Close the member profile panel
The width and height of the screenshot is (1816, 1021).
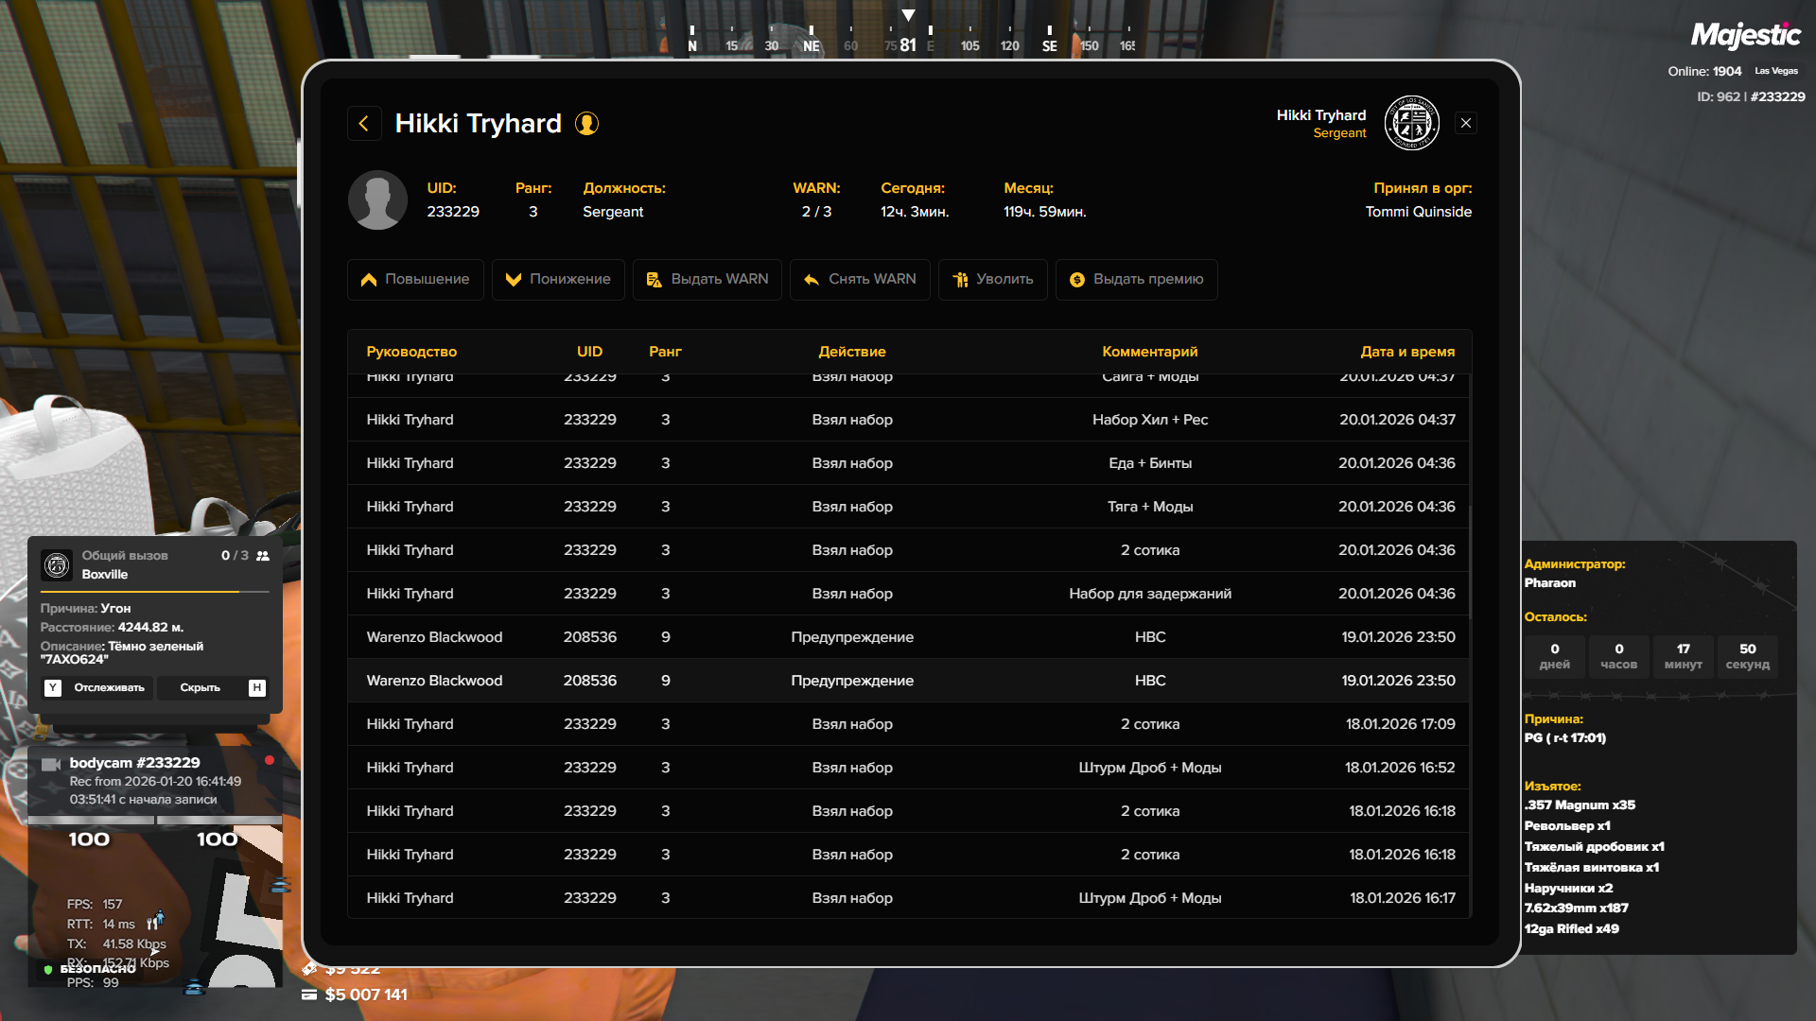coord(1466,124)
